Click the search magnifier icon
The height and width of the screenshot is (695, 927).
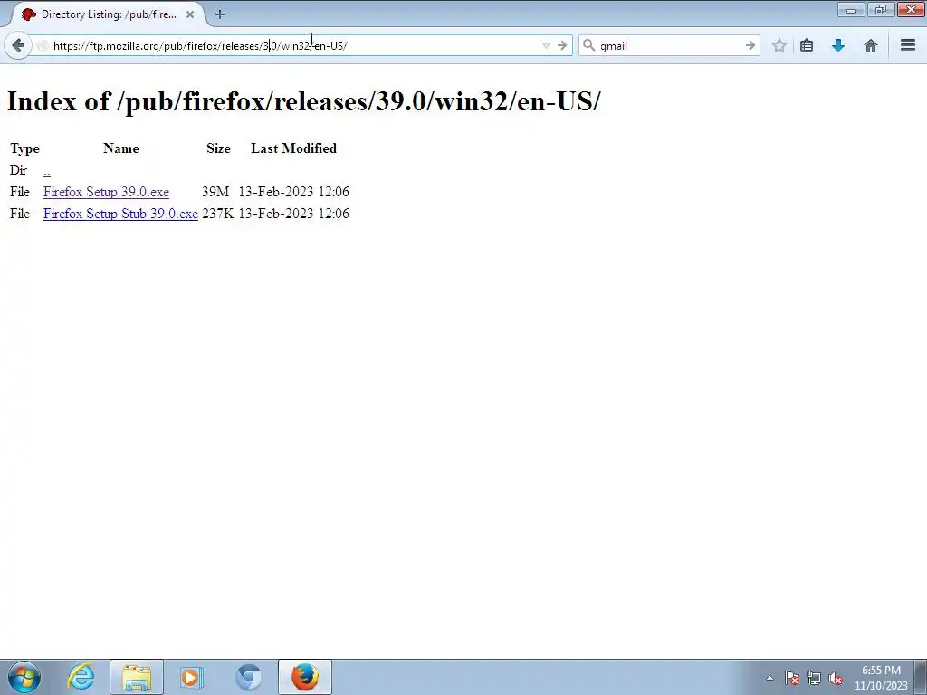coord(588,45)
